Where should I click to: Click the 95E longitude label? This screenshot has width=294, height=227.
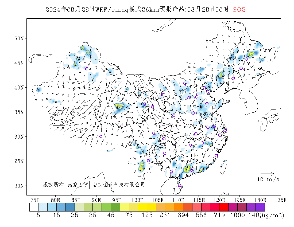(117, 200)
